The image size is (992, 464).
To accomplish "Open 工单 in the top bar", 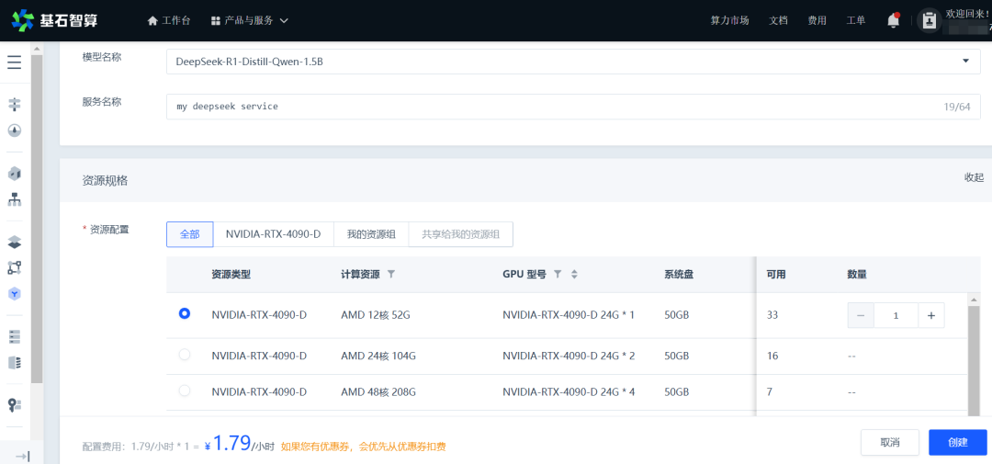I will click(x=855, y=20).
